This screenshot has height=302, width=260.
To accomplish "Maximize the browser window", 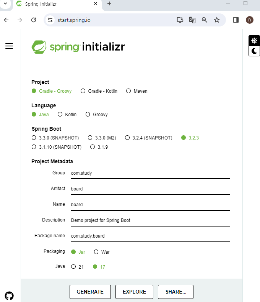I will (245, 3).
